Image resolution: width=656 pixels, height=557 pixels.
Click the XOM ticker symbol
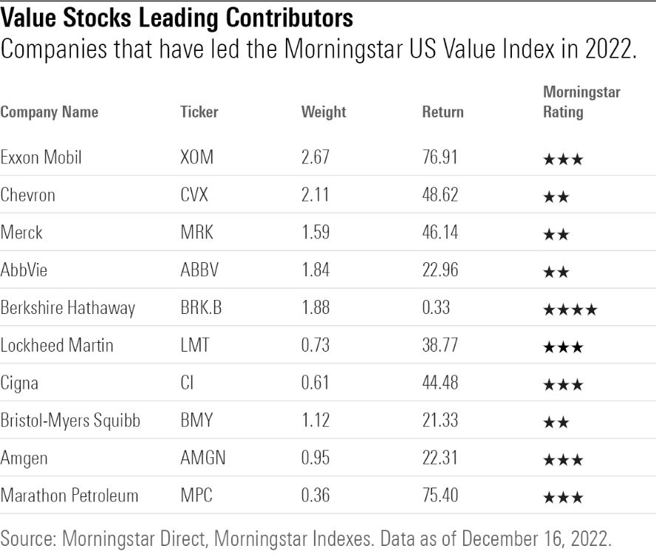pyautogui.click(x=197, y=158)
